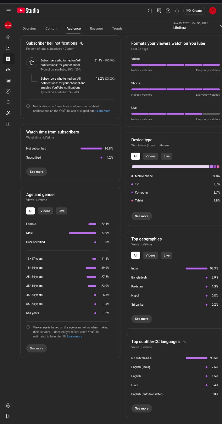222x424 pixels.
Task: Open the help question mark icon
Action: (x=168, y=11)
